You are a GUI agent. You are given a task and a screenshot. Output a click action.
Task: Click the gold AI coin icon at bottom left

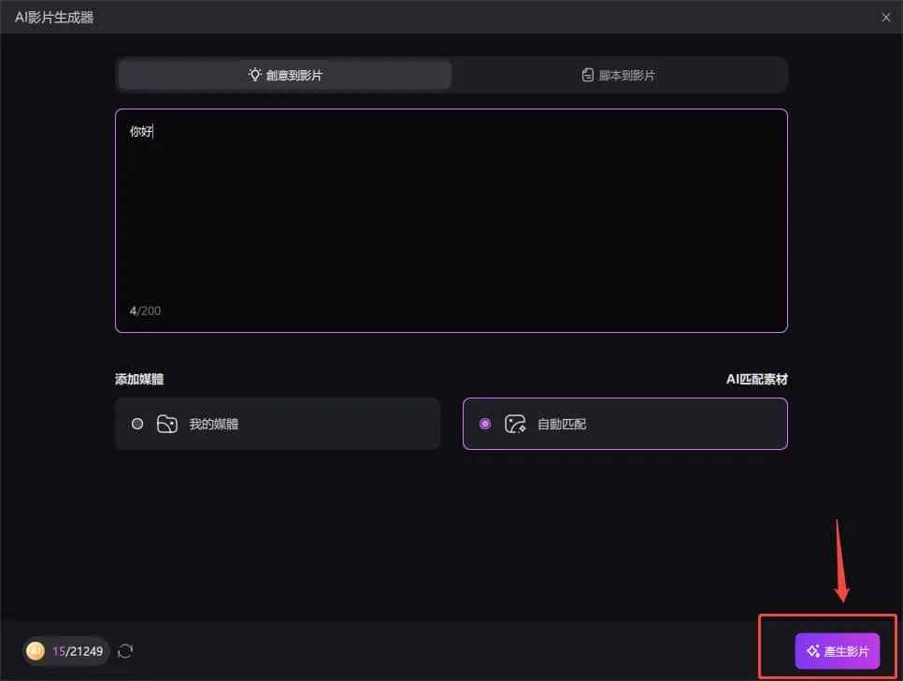pyautogui.click(x=35, y=650)
